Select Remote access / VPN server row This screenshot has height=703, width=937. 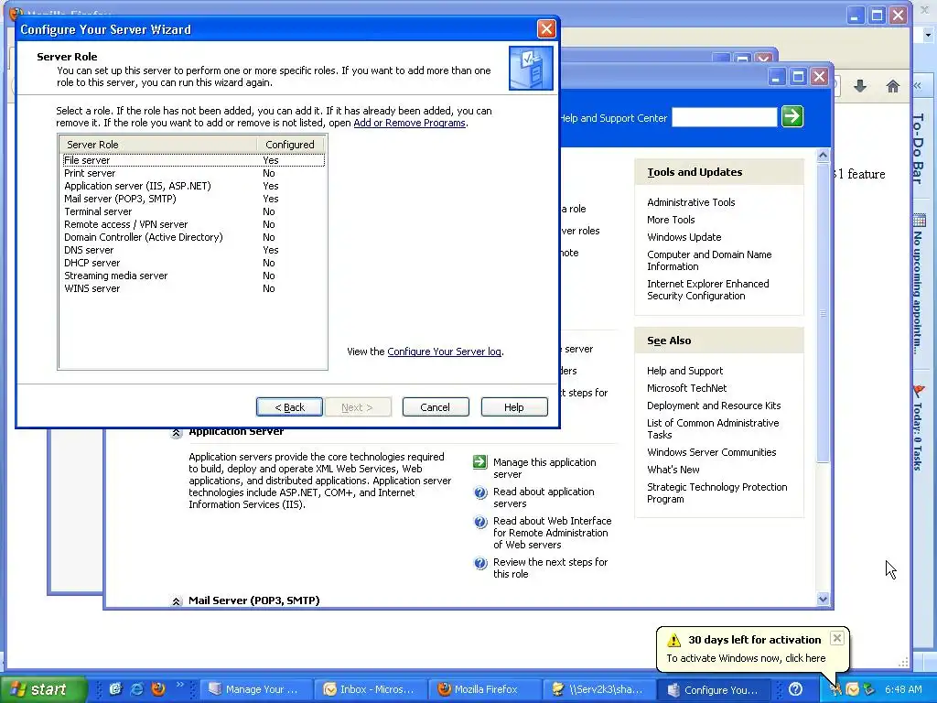tap(193, 224)
